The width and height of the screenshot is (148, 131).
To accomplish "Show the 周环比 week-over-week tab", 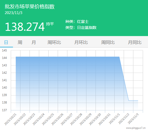I will coord(54,42).
